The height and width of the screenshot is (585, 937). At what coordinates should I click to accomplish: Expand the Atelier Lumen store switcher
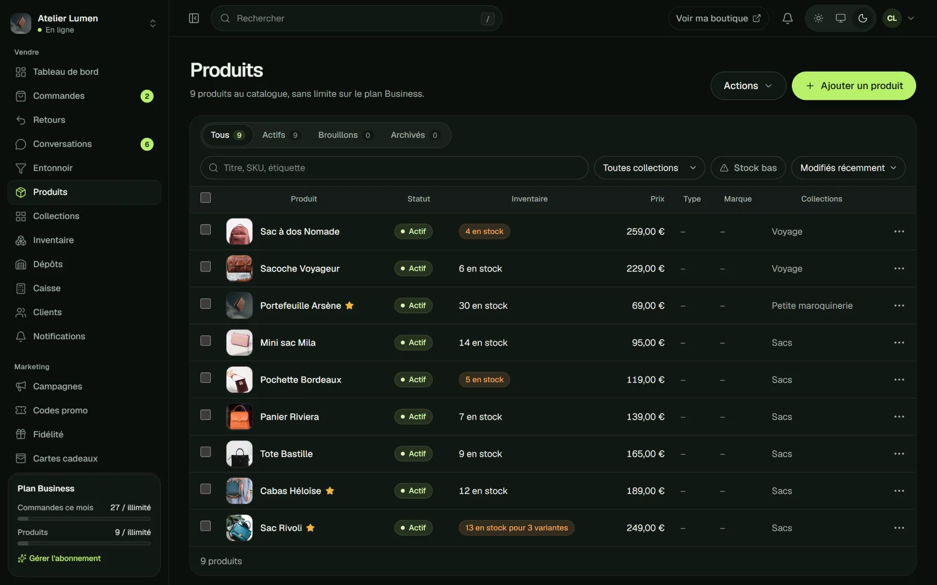click(153, 23)
